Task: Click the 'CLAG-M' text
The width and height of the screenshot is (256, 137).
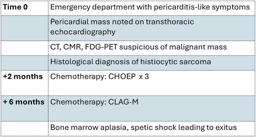Action: (x=123, y=102)
